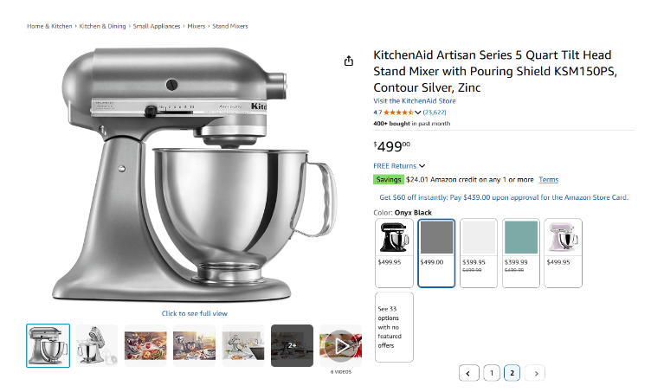
Task: View the second mixer thumbnail with tilted head
Action: pyautogui.click(x=96, y=345)
